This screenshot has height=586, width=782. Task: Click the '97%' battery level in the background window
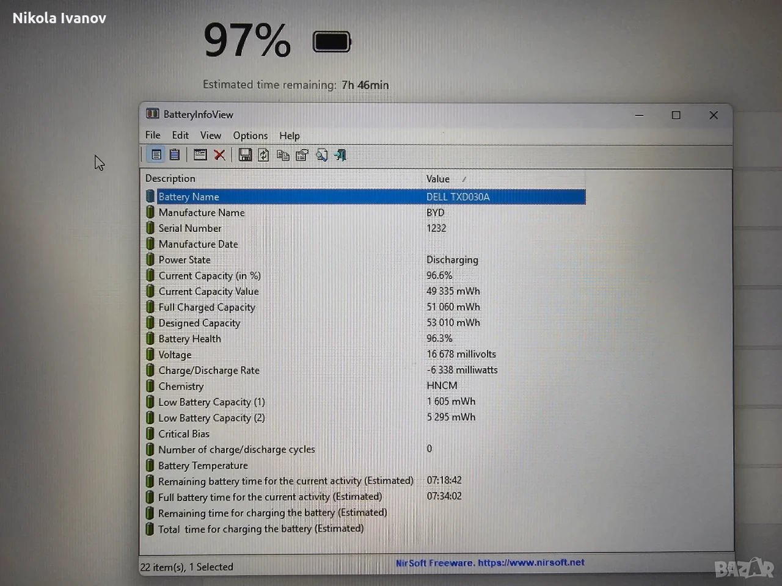tap(247, 40)
